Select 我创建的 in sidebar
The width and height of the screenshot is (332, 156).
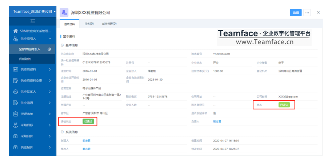(32, 59)
